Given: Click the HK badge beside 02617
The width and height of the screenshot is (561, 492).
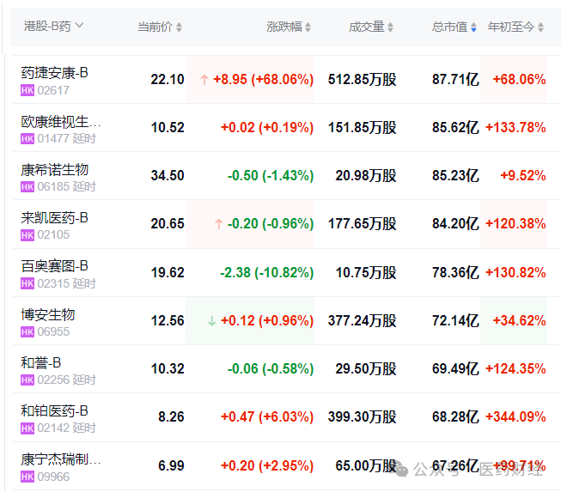Looking at the screenshot, I should pos(27,90).
